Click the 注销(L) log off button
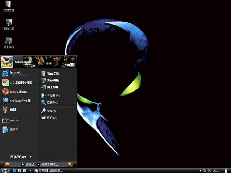 27,164
